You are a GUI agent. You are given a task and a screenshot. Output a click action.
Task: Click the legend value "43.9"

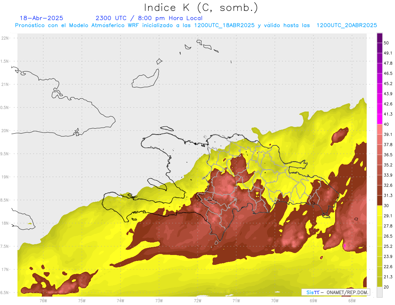coord(388,94)
